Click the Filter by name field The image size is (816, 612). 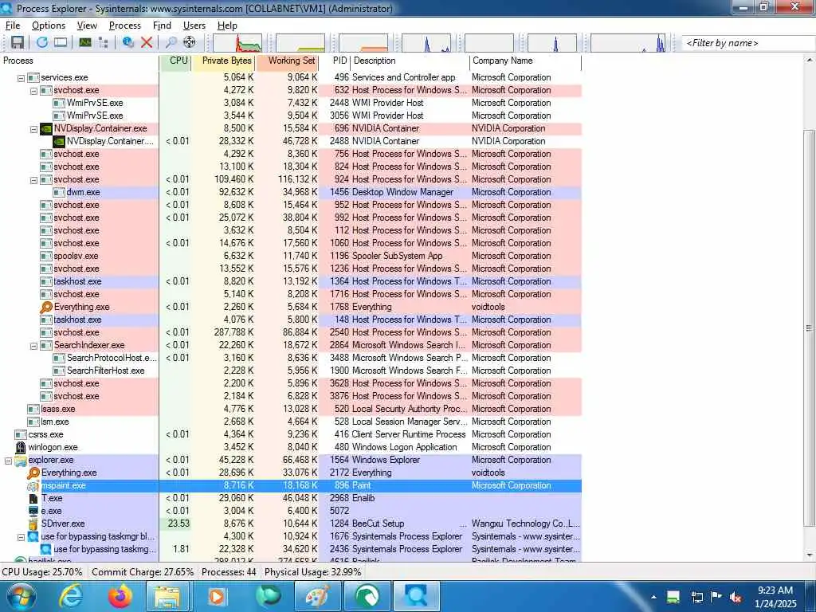(x=748, y=43)
